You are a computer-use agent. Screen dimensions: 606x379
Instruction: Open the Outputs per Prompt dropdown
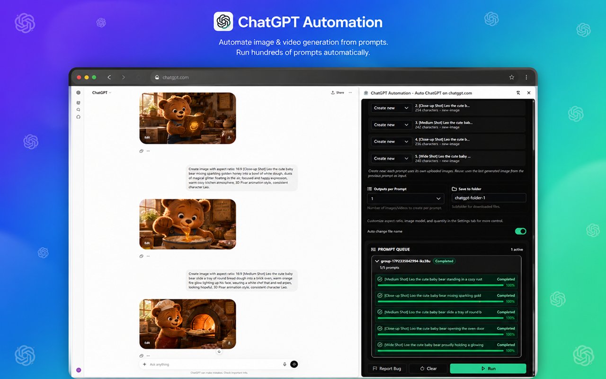[x=406, y=199]
